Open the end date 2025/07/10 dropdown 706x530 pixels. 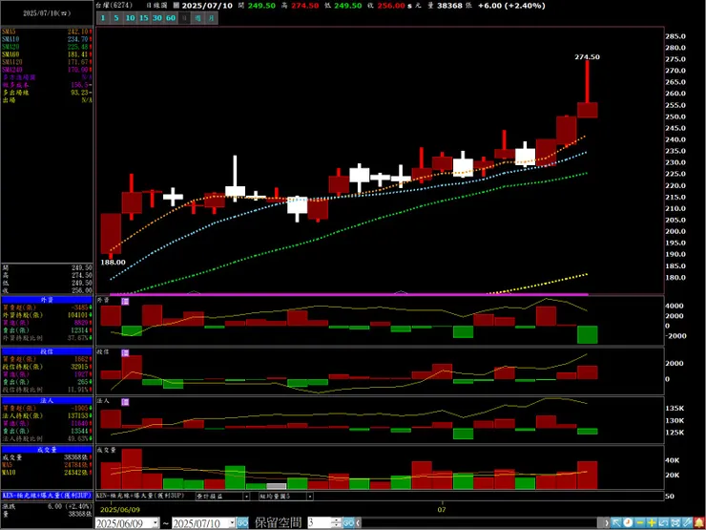tap(232, 522)
